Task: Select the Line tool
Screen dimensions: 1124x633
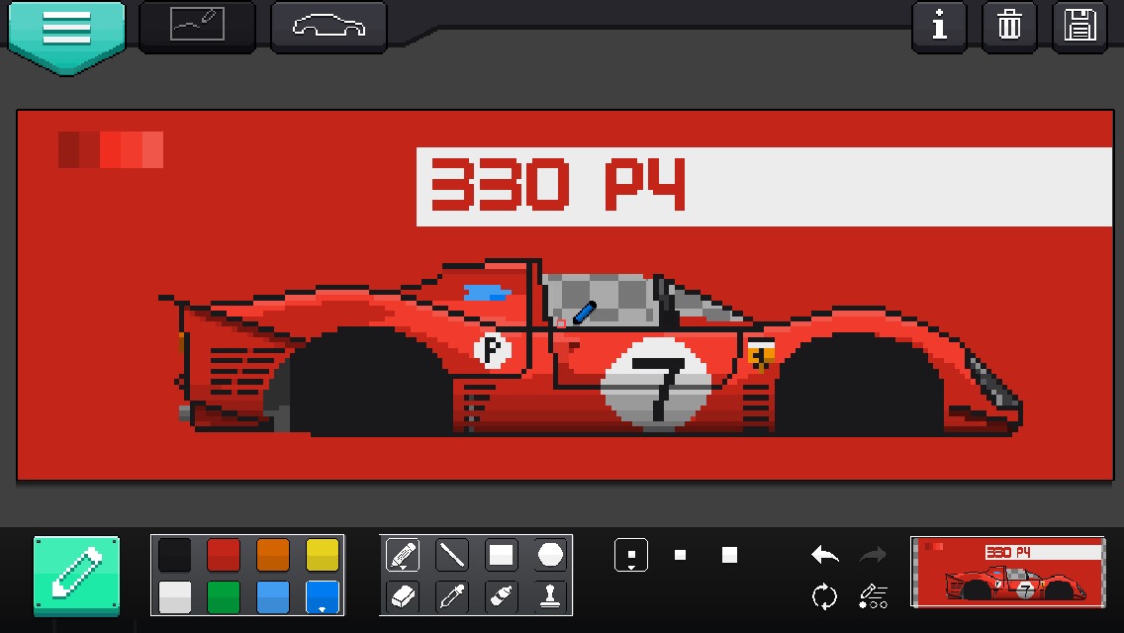Action: click(451, 555)
